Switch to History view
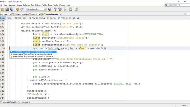The height and width of the screenshot is (107, 190). pyautogui.click(x=10, y=18)
